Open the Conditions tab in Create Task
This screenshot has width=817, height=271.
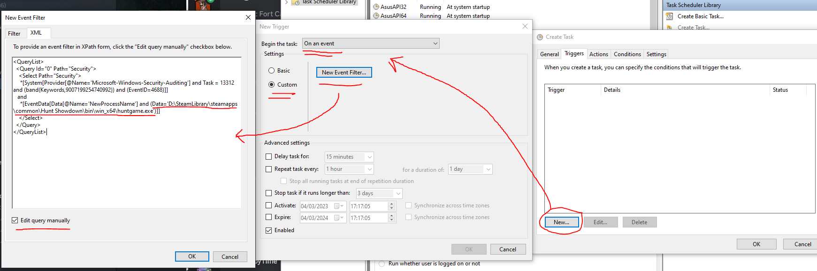pyautogui.click(x=627, y=54)
